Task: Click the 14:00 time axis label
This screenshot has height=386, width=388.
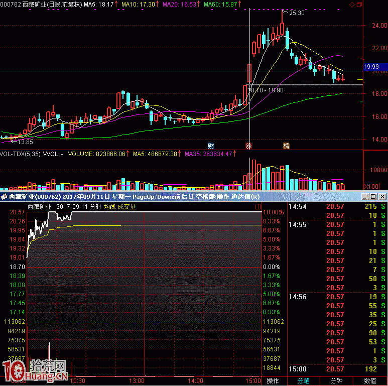Action: click(x=195, y=381)
